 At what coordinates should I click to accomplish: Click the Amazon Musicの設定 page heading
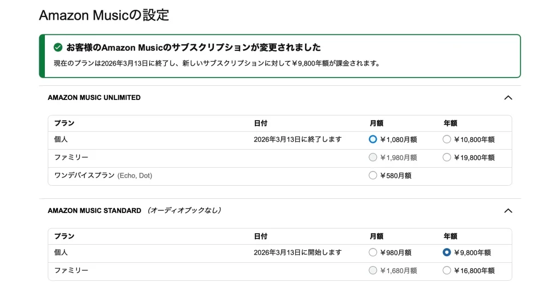tap(104, 15)
